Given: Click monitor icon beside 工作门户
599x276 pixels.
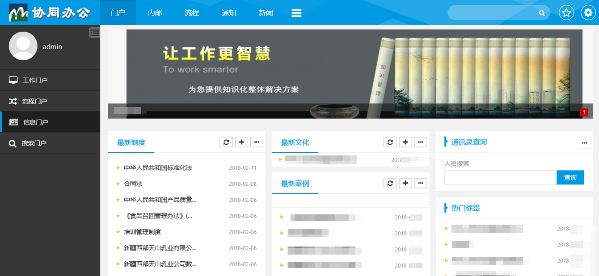Looking at the screenshot, I should click(13, 80).
